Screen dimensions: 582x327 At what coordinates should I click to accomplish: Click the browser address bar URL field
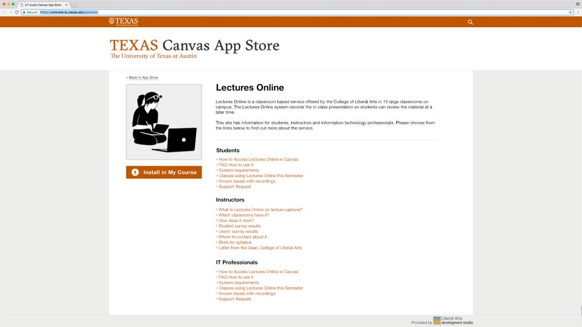pos(284,12)
